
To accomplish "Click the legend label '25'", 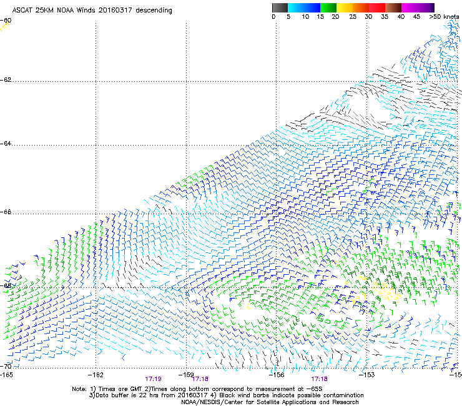I will coord(353,17).
